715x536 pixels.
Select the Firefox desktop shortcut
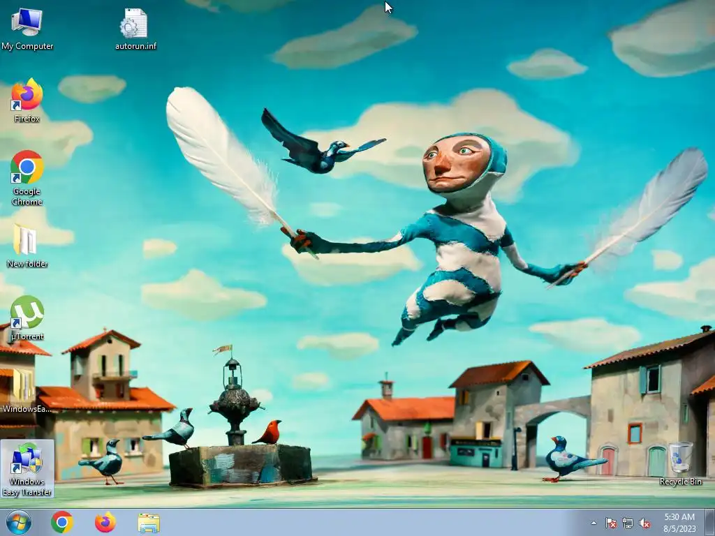click(27, 100)
